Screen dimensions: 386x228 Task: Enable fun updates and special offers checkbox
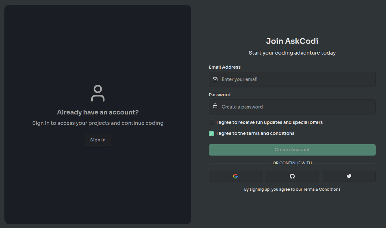pos(211,122)
